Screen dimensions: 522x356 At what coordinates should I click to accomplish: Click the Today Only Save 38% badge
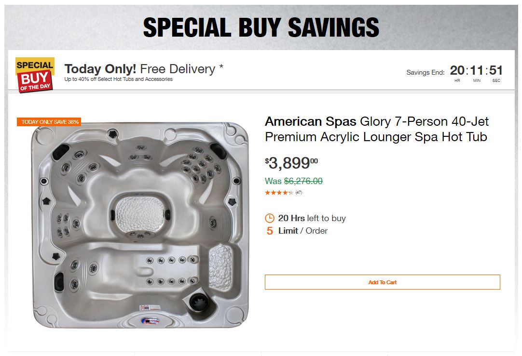point(50,122)
